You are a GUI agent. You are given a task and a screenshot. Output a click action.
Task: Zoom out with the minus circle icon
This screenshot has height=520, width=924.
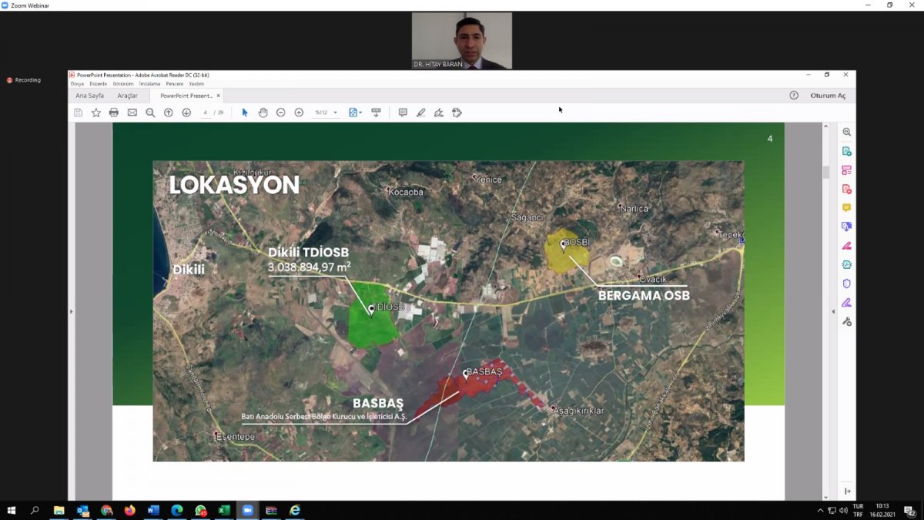coord(281,112)
